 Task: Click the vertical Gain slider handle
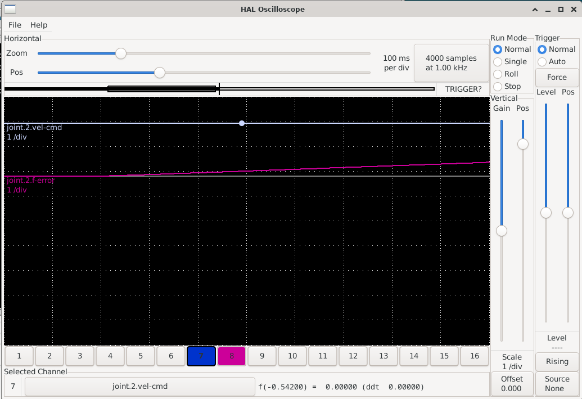click(x=501, y=231)
